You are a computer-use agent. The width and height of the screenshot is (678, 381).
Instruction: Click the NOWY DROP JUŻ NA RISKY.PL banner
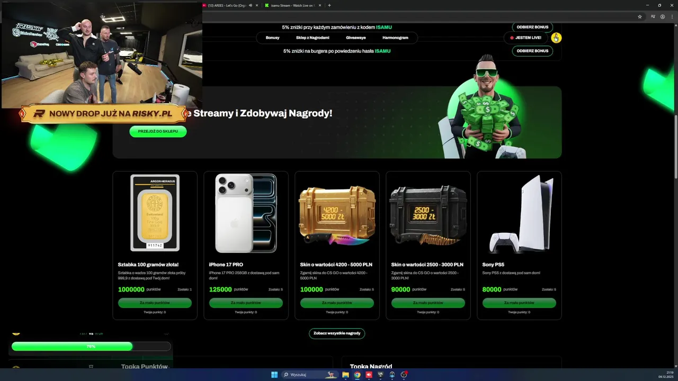tap(103, 114)
